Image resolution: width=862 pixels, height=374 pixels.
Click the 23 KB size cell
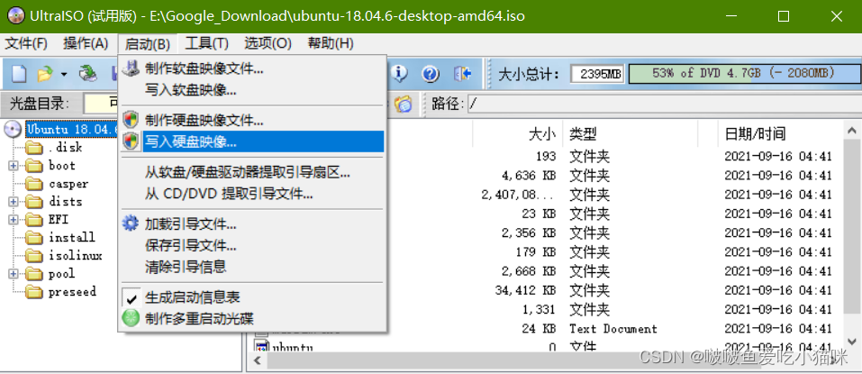pyautogui.click(x=539, y=214)
